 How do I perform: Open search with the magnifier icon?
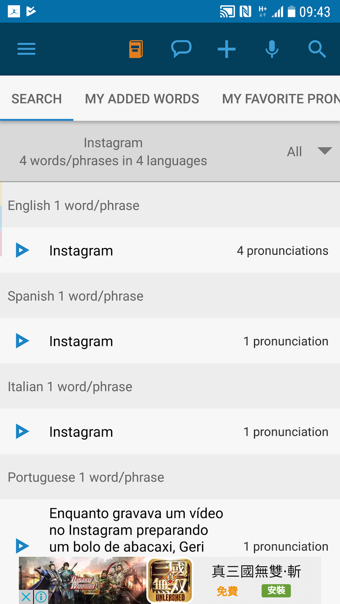[x=317, y=49]
